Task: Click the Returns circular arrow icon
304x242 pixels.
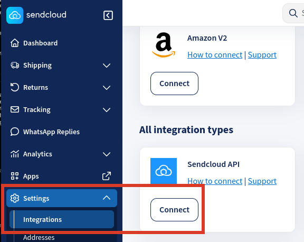Action: (15, 87)
